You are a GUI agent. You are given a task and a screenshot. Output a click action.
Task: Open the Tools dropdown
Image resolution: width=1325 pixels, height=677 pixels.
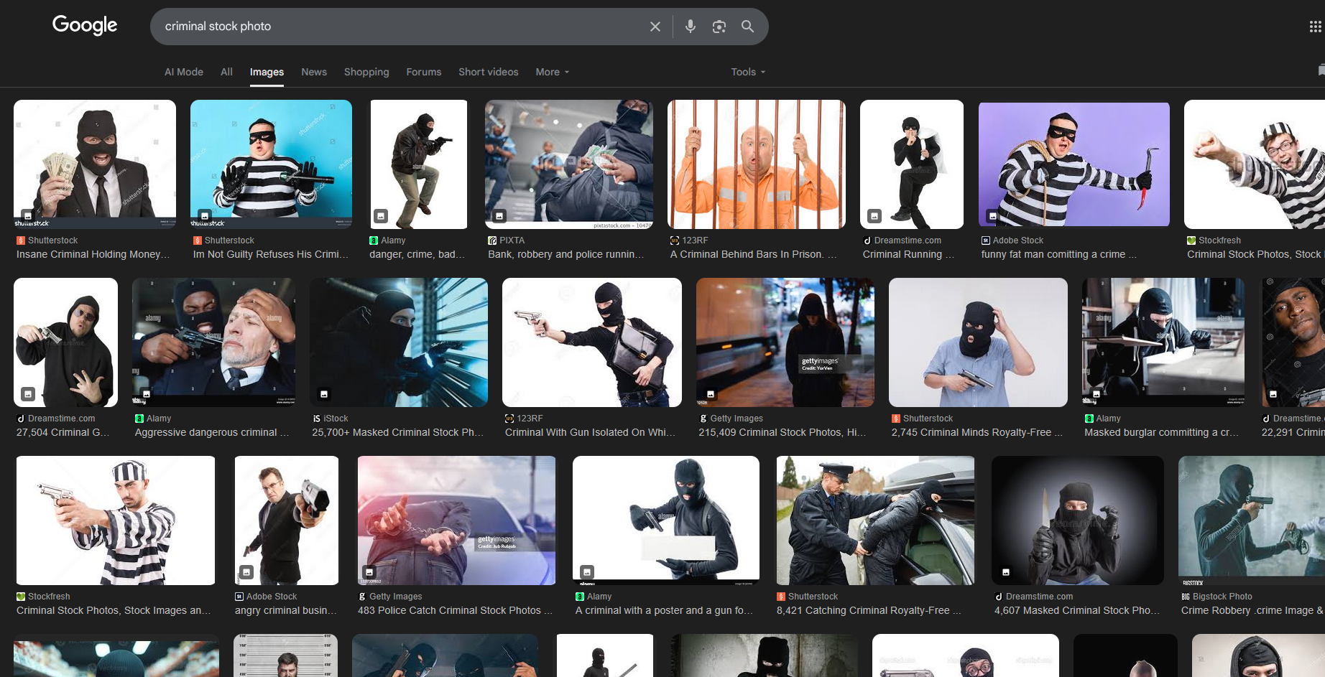[748, 72]
